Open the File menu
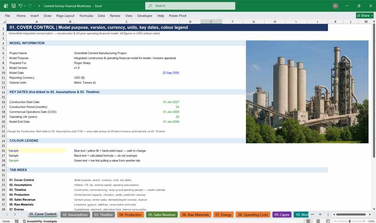Screen dimensions: 376x223 tap(8, 15)
